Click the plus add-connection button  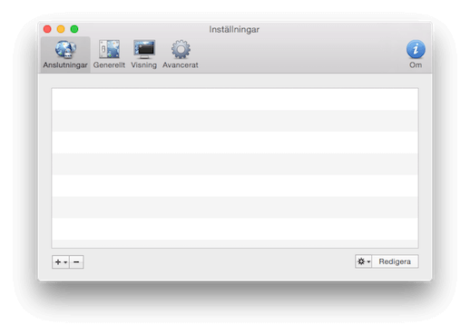58,262
